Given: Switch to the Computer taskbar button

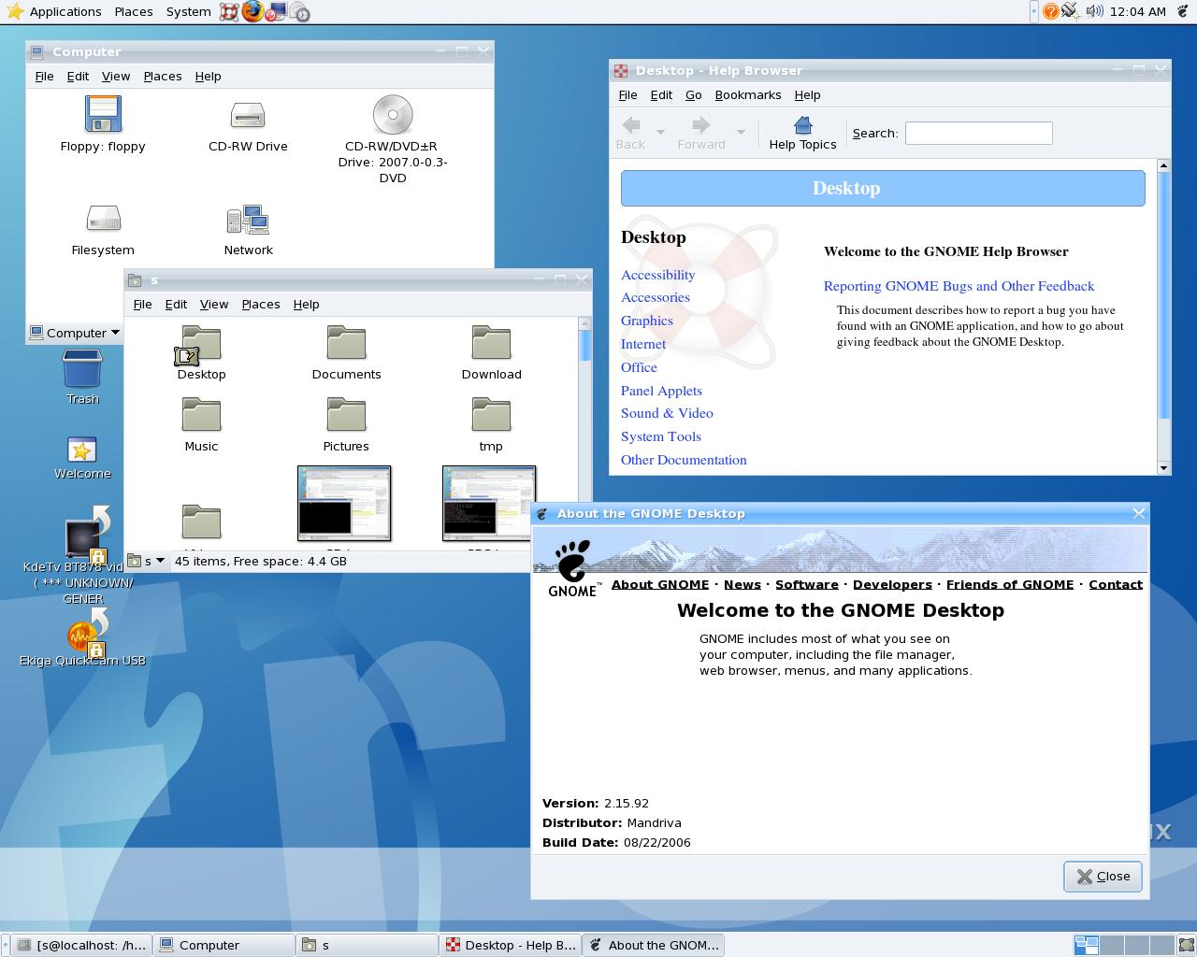Looking at the screenshot, I should tap(224, 945).
